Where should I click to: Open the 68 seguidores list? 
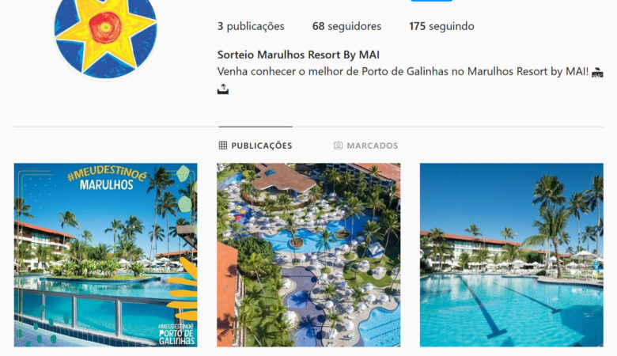pos(346,26)
